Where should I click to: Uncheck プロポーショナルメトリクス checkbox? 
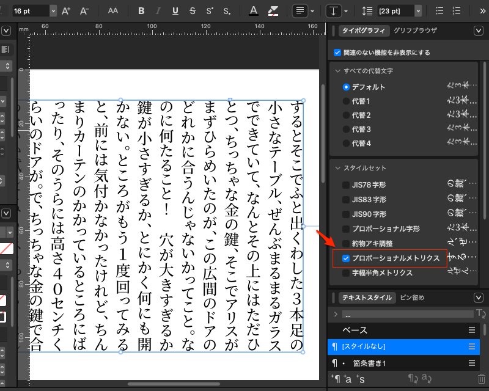coord(346,258)
